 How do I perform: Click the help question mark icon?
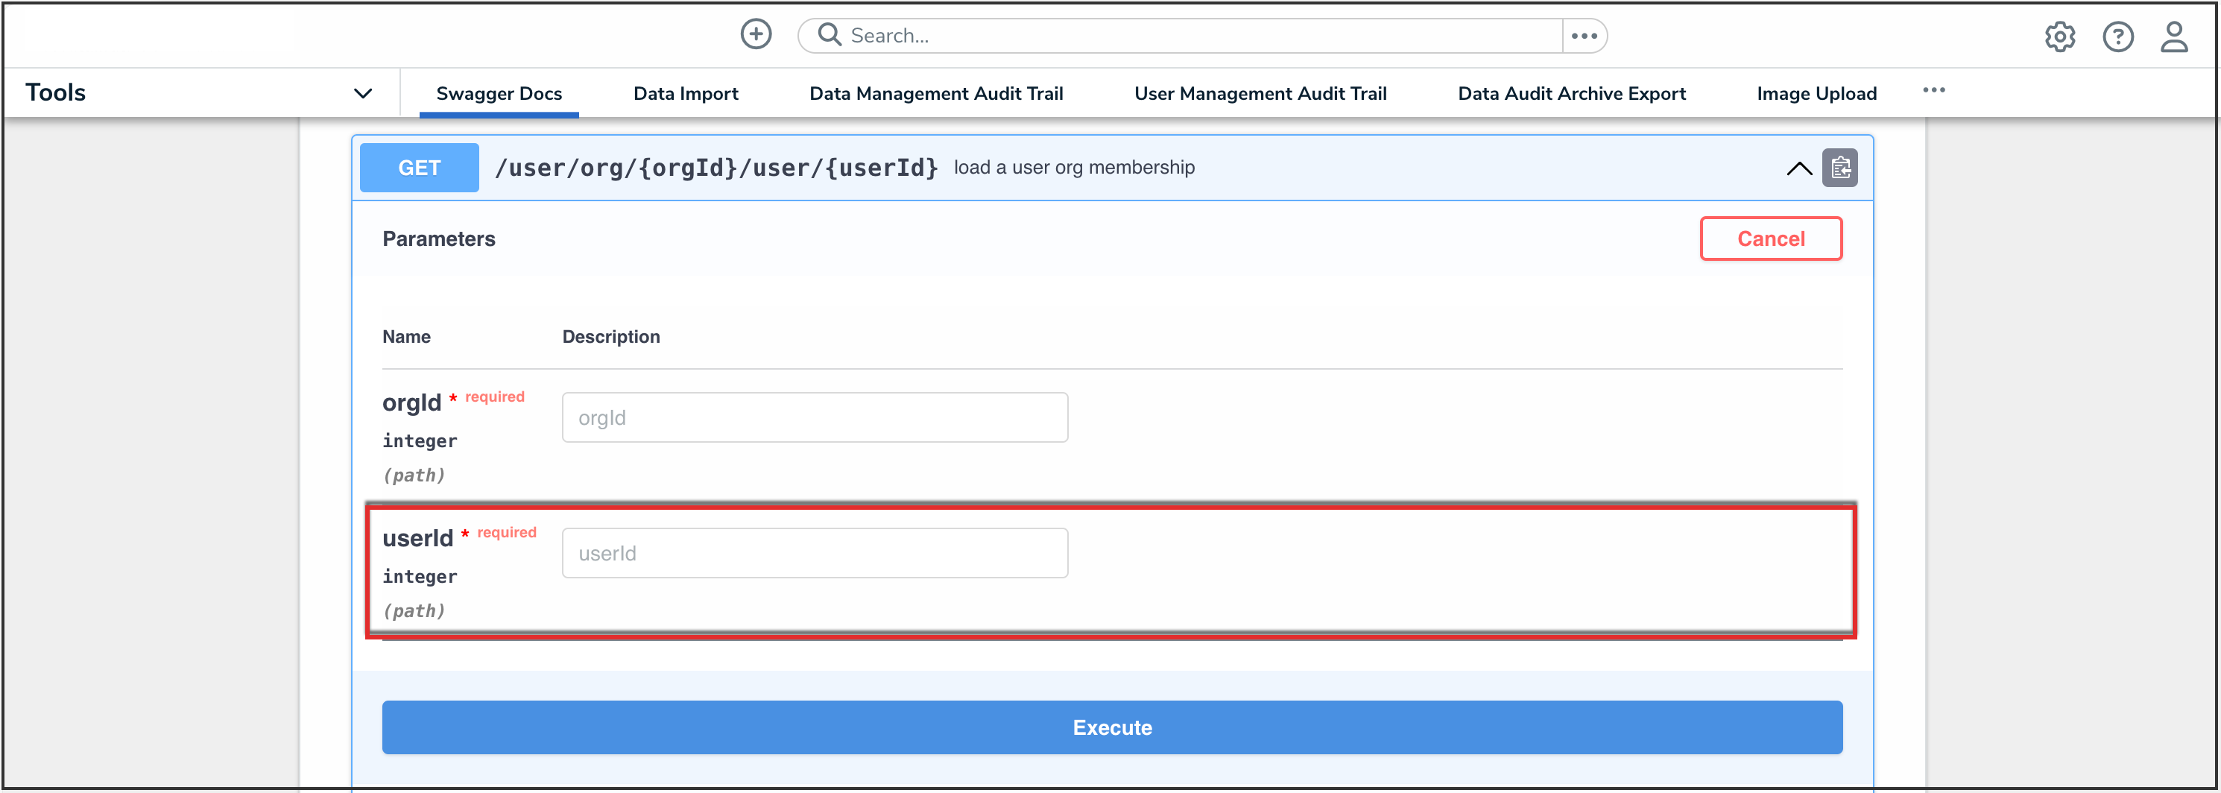pos(2118,37)
